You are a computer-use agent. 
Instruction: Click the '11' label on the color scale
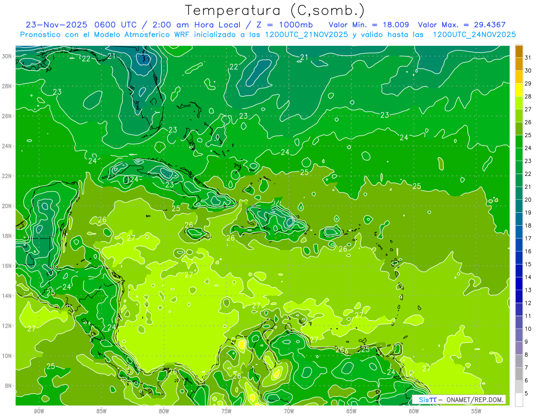[528, 316]
